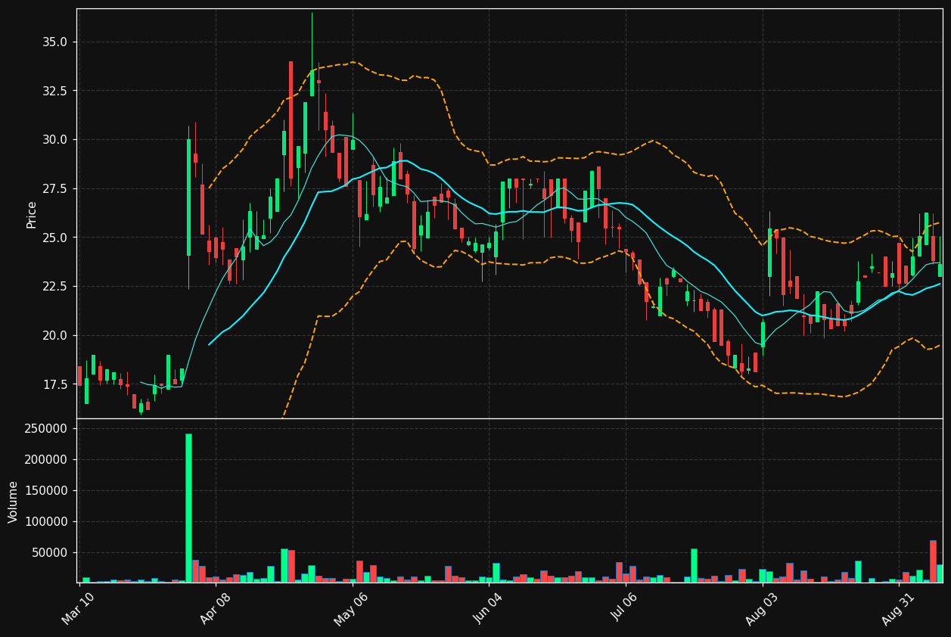Click the 250000 volume tick label
951x637 pixels.
[47, 429]
